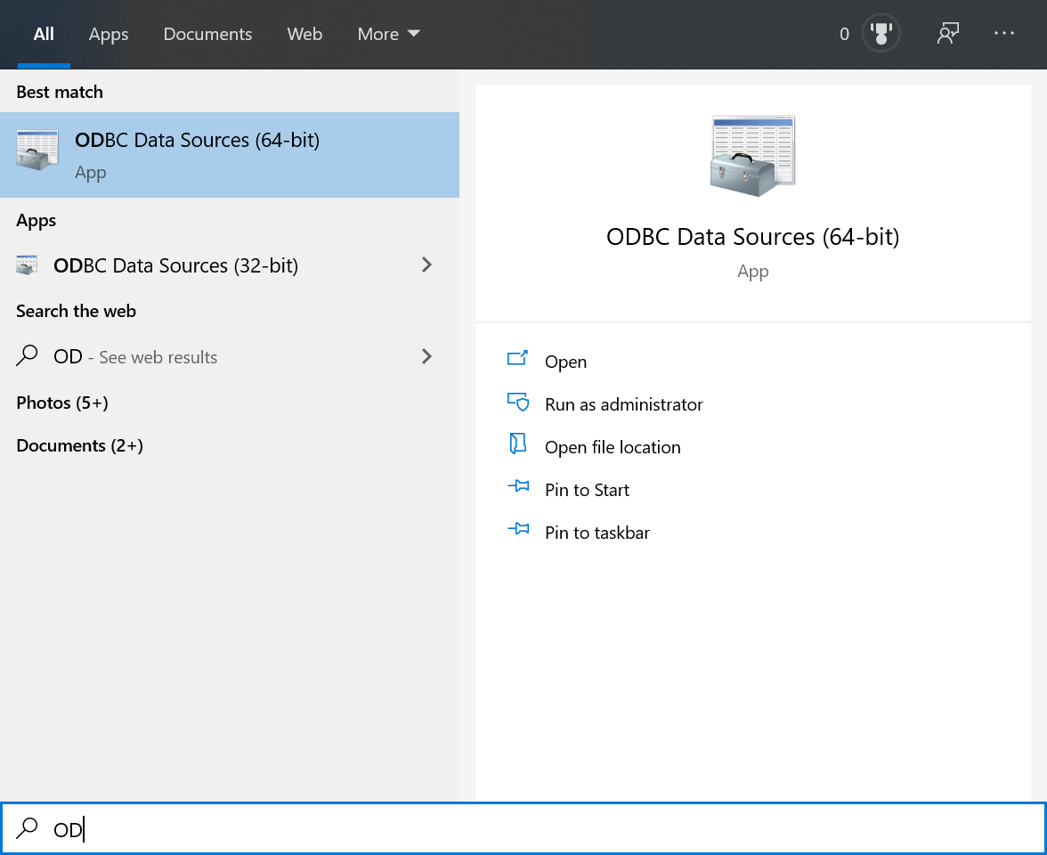Open Microsoft Rewards via the medal icon

tap(881, 34)
